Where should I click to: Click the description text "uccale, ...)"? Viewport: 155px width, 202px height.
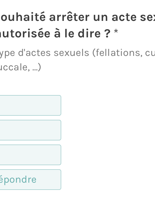21,67
